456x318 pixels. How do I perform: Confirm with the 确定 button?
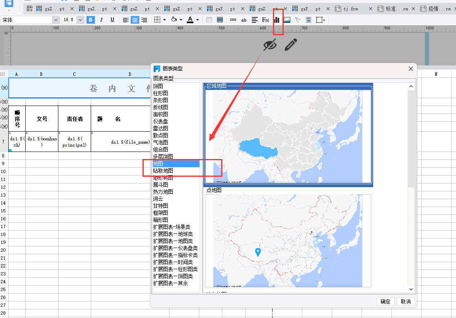(385, 301)
